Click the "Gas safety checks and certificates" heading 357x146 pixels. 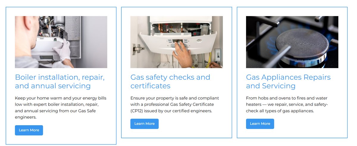tap(170, 81)
